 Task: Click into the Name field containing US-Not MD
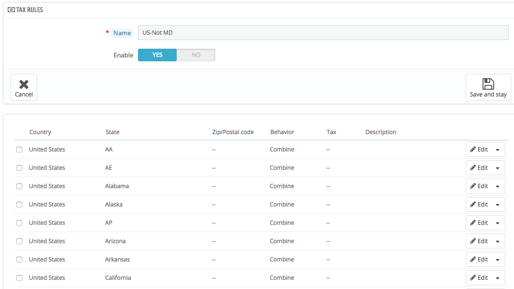[x=323, y=33]
